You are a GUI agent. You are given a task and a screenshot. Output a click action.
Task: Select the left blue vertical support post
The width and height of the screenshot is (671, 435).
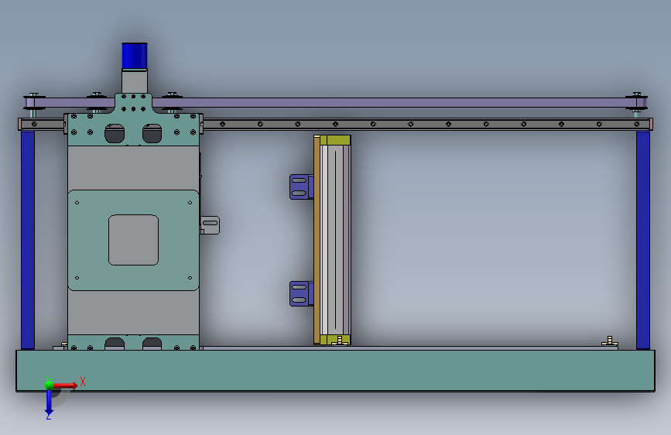(28, 240)
